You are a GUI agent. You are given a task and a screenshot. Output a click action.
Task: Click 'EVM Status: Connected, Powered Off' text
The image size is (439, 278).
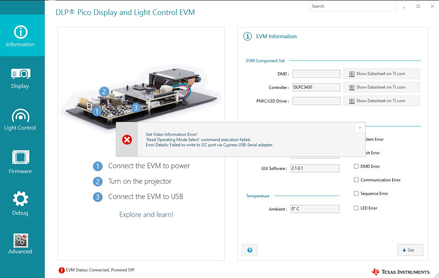(x=100, y=270)
